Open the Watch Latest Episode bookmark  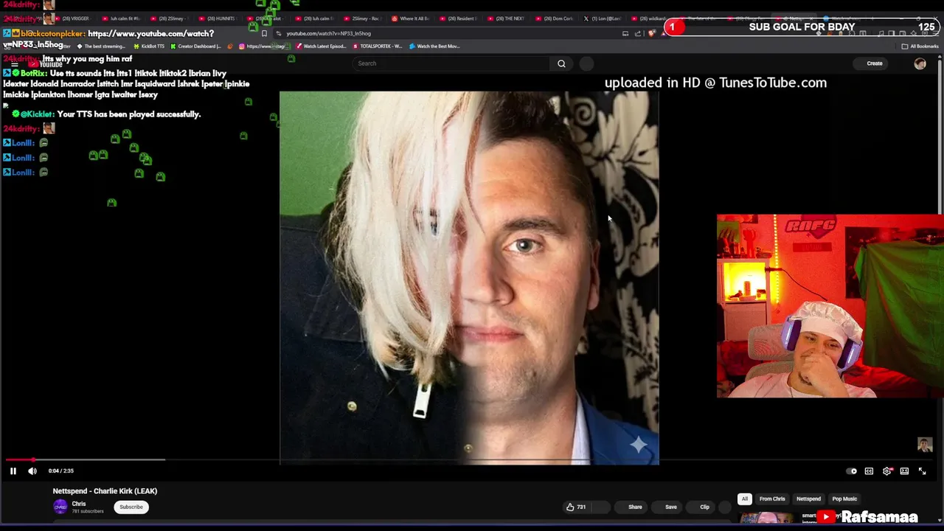tap(321, 46)
